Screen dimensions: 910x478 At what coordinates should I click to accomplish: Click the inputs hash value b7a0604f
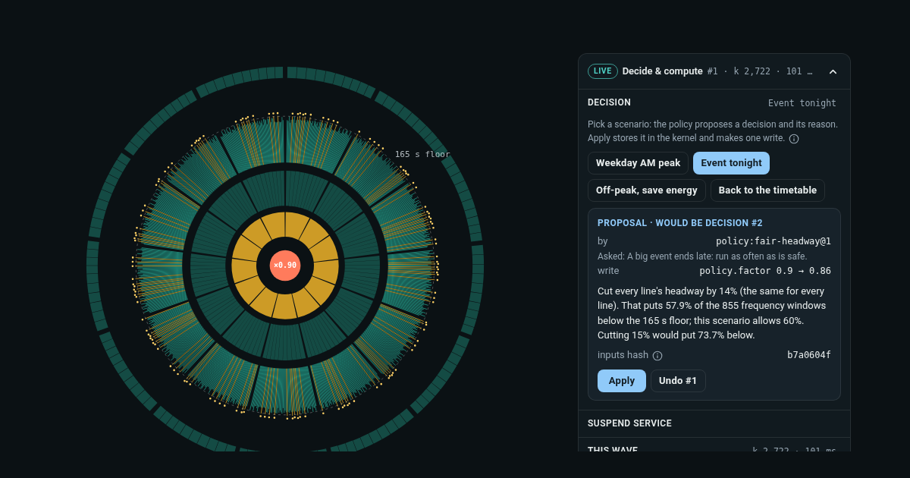[x=809, y=355]
